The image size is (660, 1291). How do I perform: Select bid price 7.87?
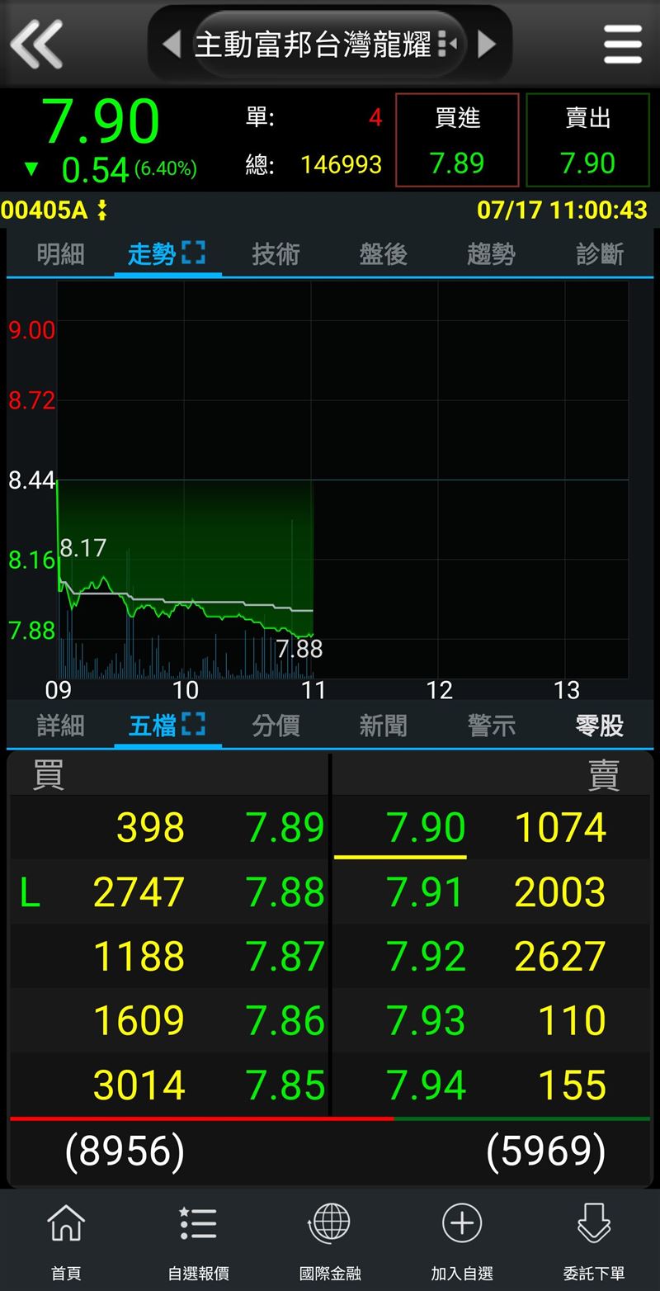[285, 957]
